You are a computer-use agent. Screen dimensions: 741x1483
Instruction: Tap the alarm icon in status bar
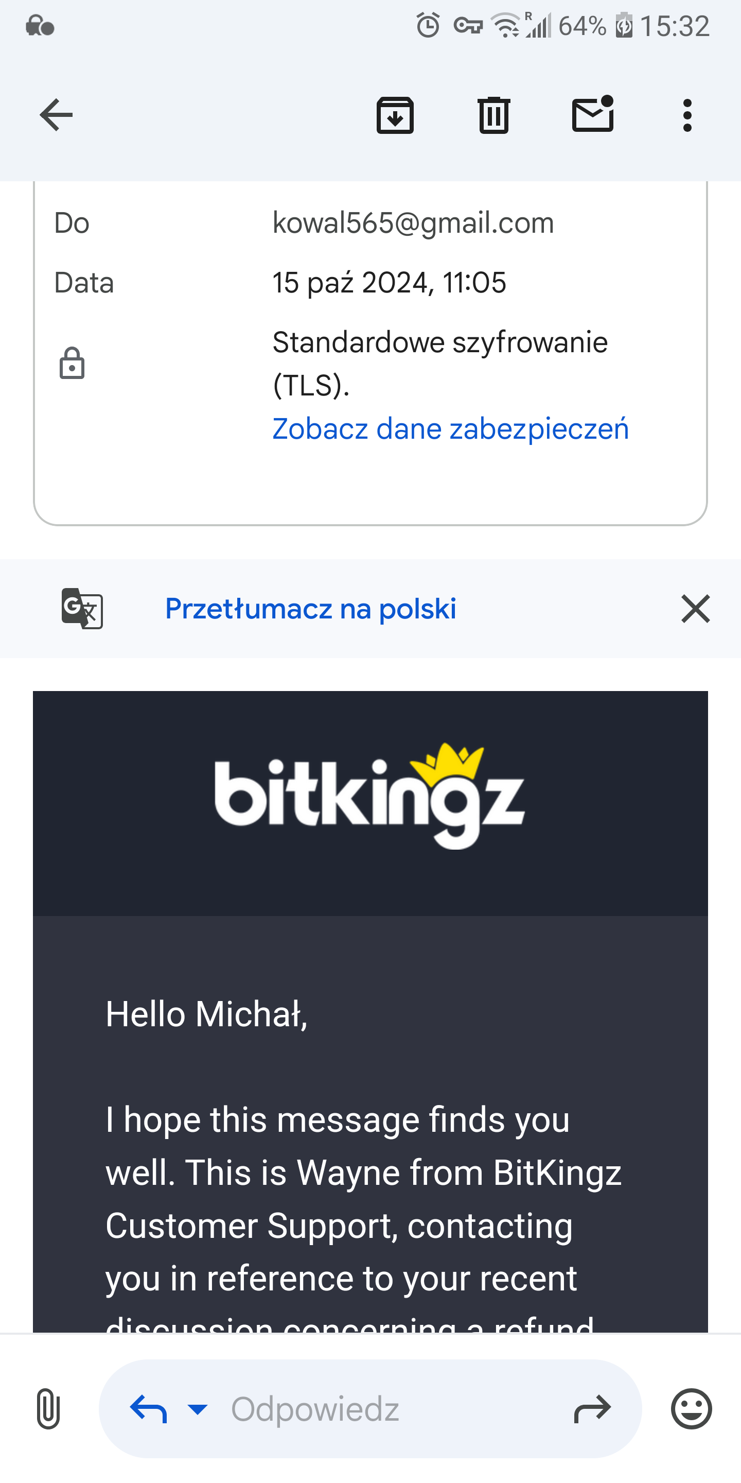428,26
